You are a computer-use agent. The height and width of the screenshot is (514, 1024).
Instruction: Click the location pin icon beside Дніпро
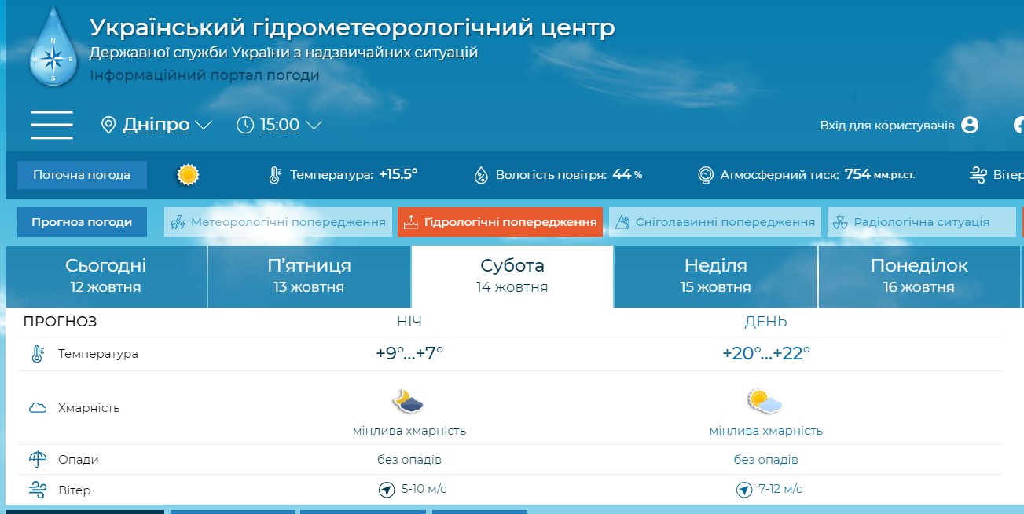pos(108,125)
